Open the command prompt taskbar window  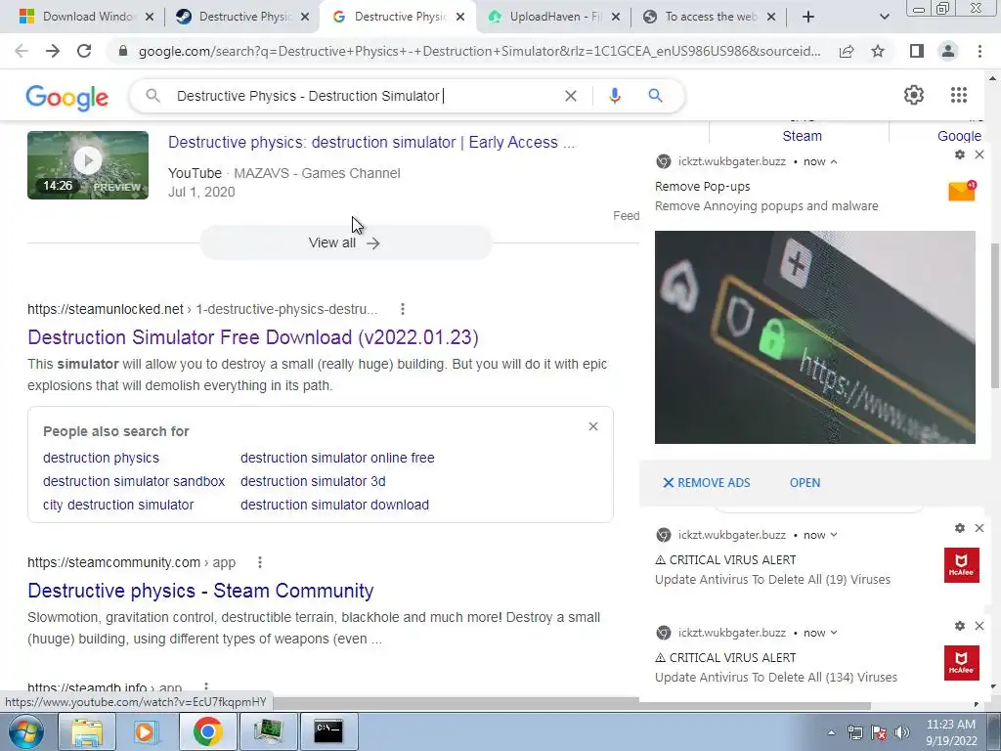[x=328, y=731]
